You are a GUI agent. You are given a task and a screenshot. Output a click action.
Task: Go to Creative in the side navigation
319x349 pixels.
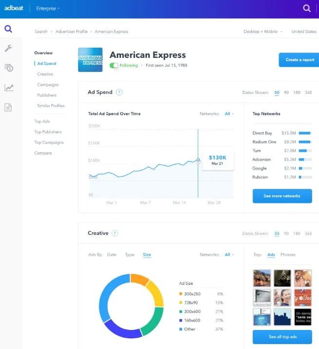pyautogui.click(x=45, y=74)
